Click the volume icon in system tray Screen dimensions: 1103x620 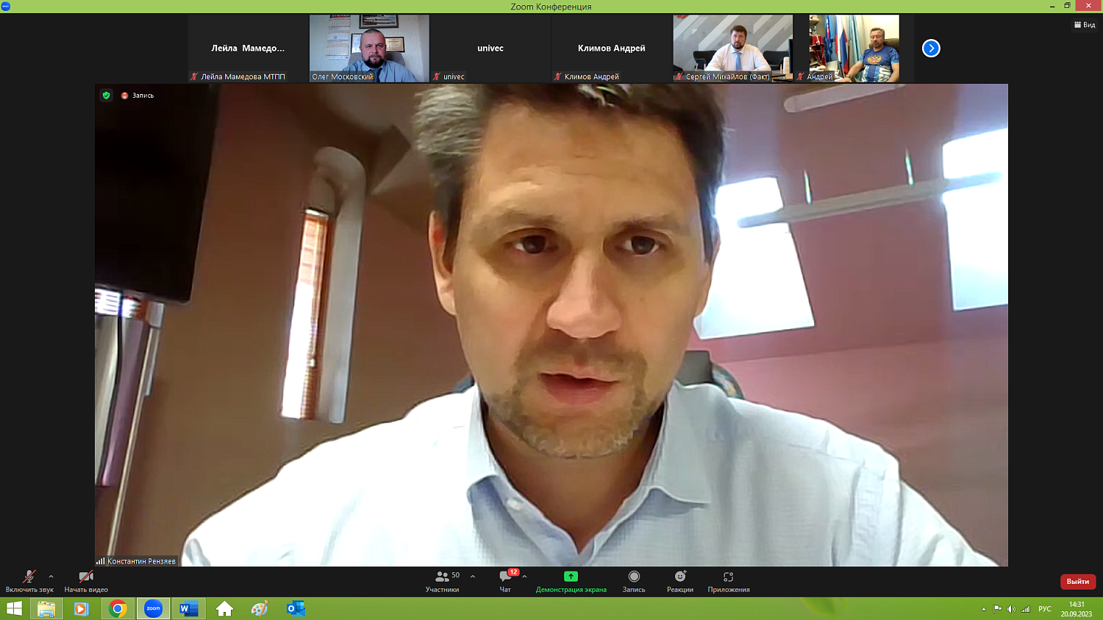coord(1011,609)
